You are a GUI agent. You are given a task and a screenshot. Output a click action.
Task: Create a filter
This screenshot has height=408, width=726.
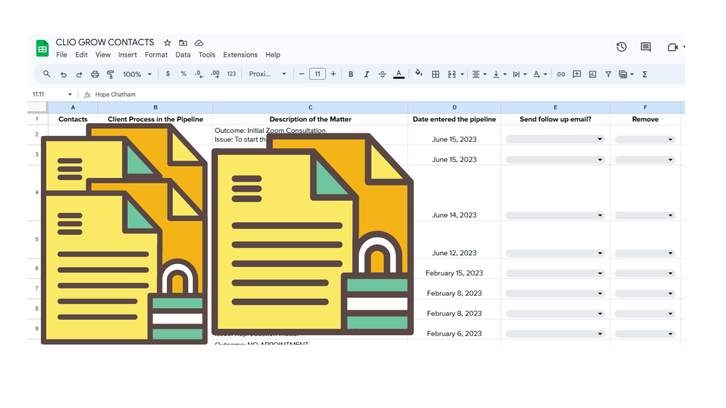tap(608, 74)
